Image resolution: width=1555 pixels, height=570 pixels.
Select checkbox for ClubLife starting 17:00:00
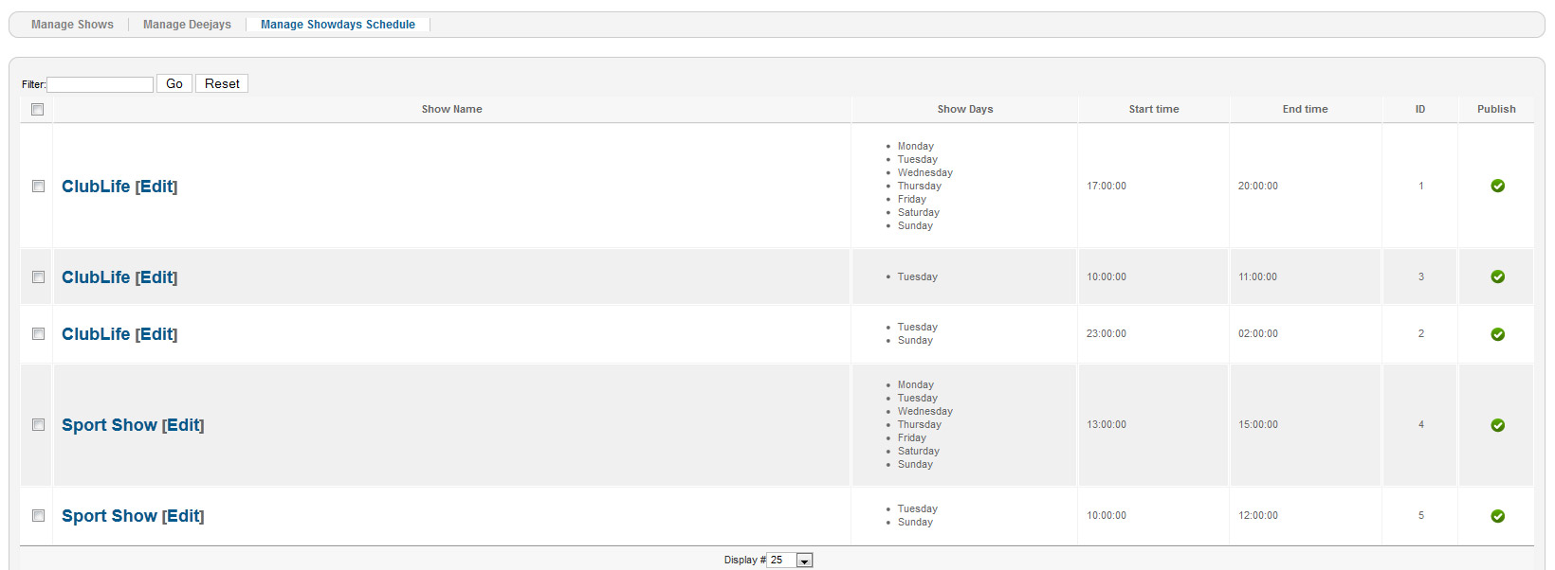coord(38,187)
